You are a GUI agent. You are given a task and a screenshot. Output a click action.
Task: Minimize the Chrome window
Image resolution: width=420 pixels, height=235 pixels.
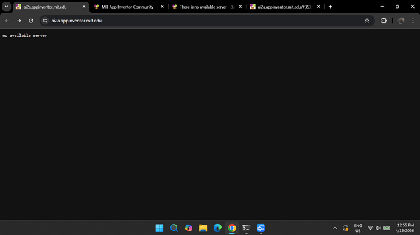click(382, 7)
